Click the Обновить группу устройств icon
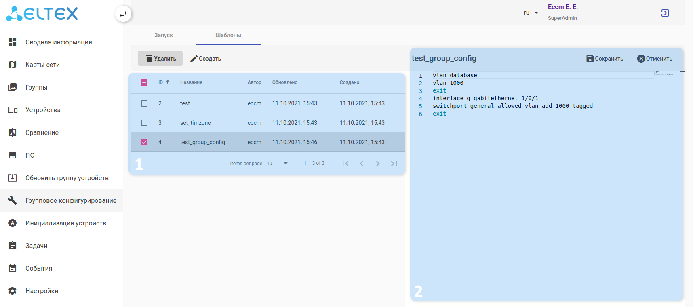Image resolution: width=693 pixels, height=307 pixels. (13, 178)
